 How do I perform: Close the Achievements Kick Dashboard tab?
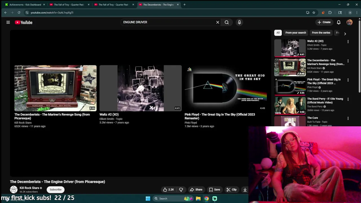pos(44,5)
